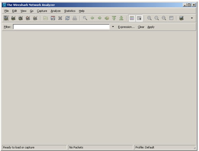Viewport: 199px width, 151px height.
Task: Click the Expression... button
Action: coord(126,27)
